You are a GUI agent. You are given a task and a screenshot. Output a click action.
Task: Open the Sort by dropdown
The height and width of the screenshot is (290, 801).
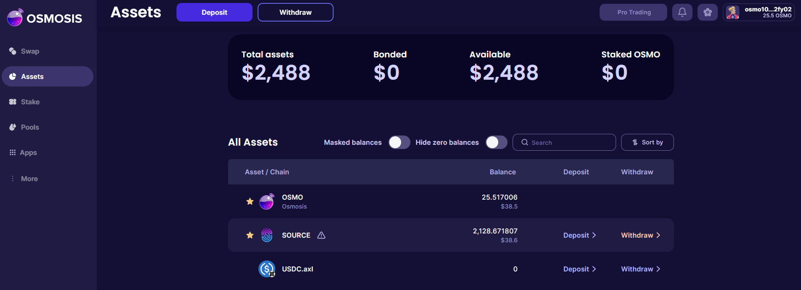point(647,142)
